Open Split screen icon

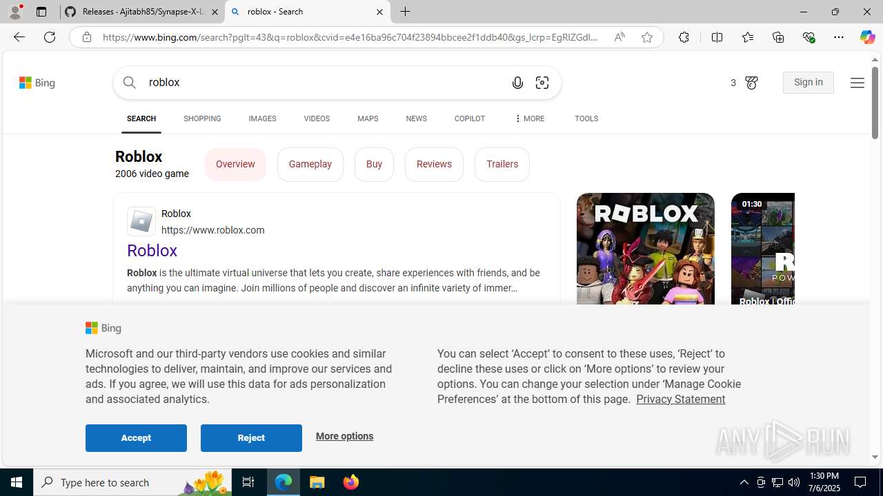[717, 37]
